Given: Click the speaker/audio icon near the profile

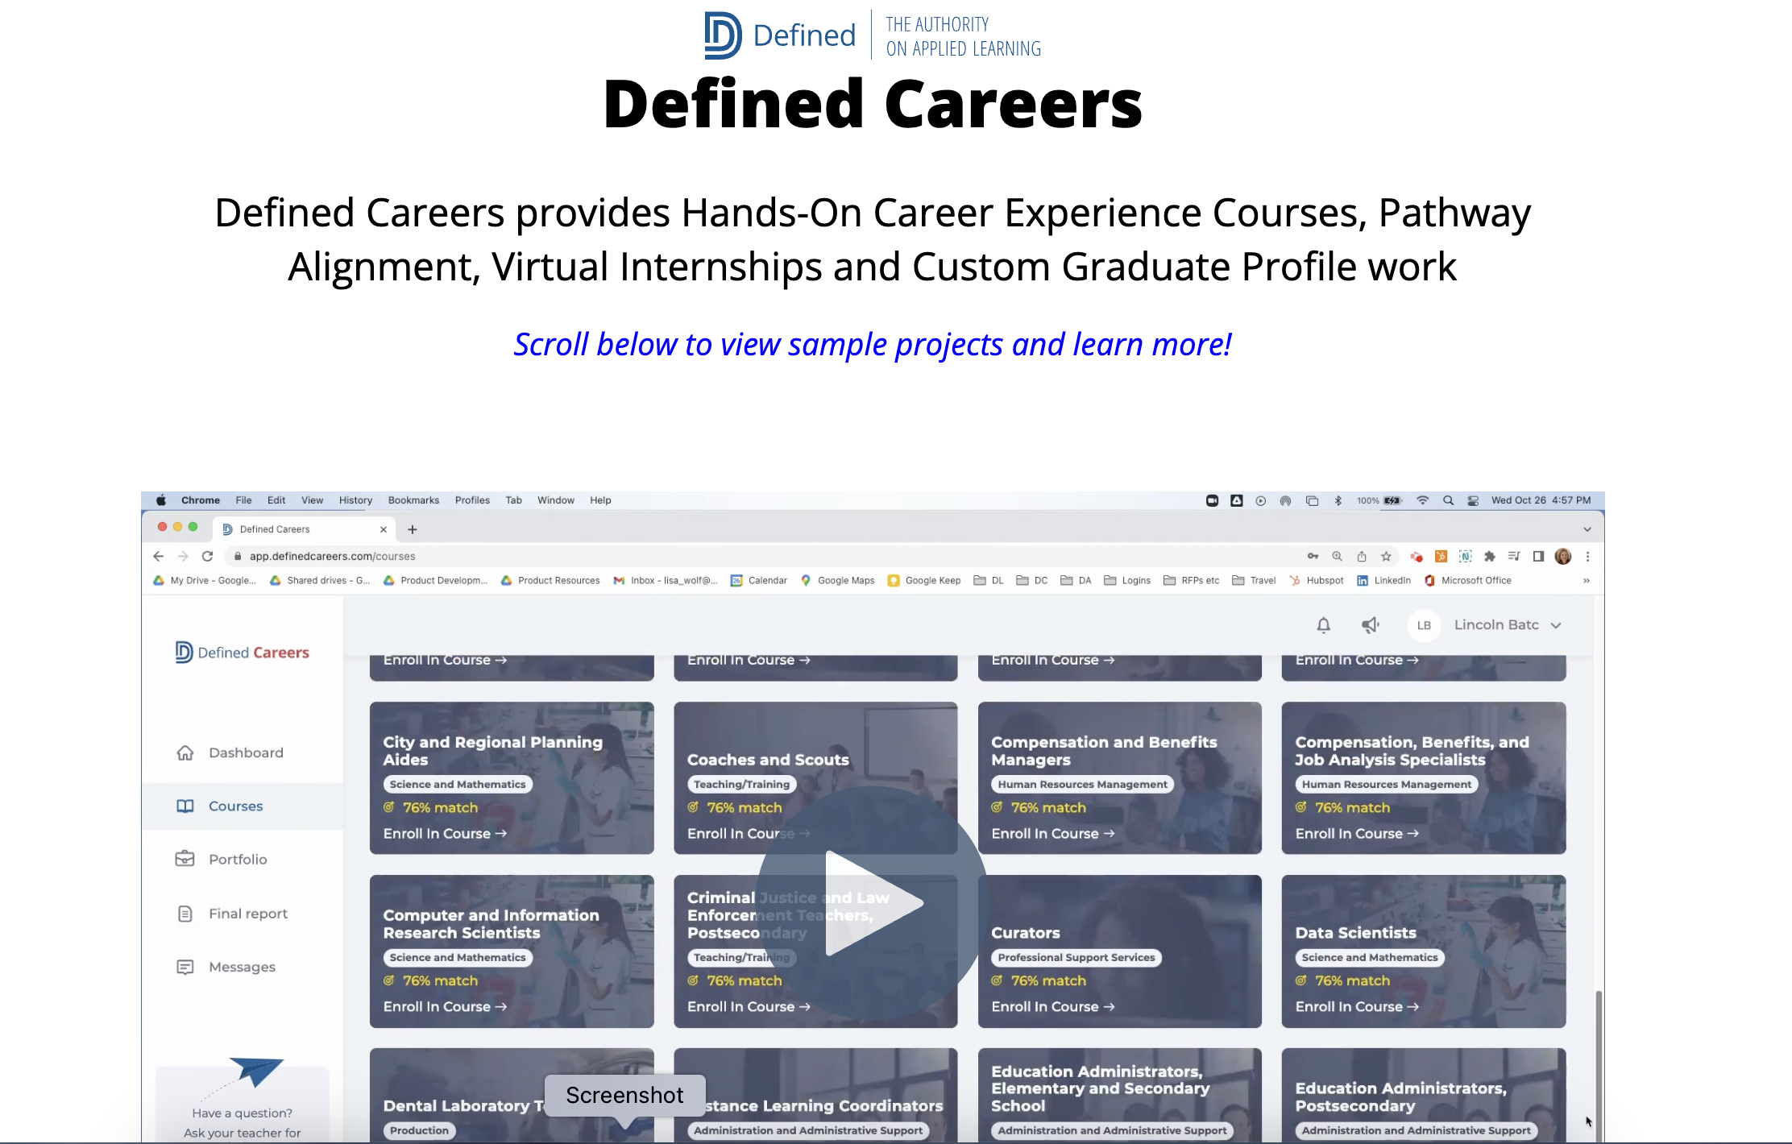Looking at the screenshot, I should [1371, 625].
